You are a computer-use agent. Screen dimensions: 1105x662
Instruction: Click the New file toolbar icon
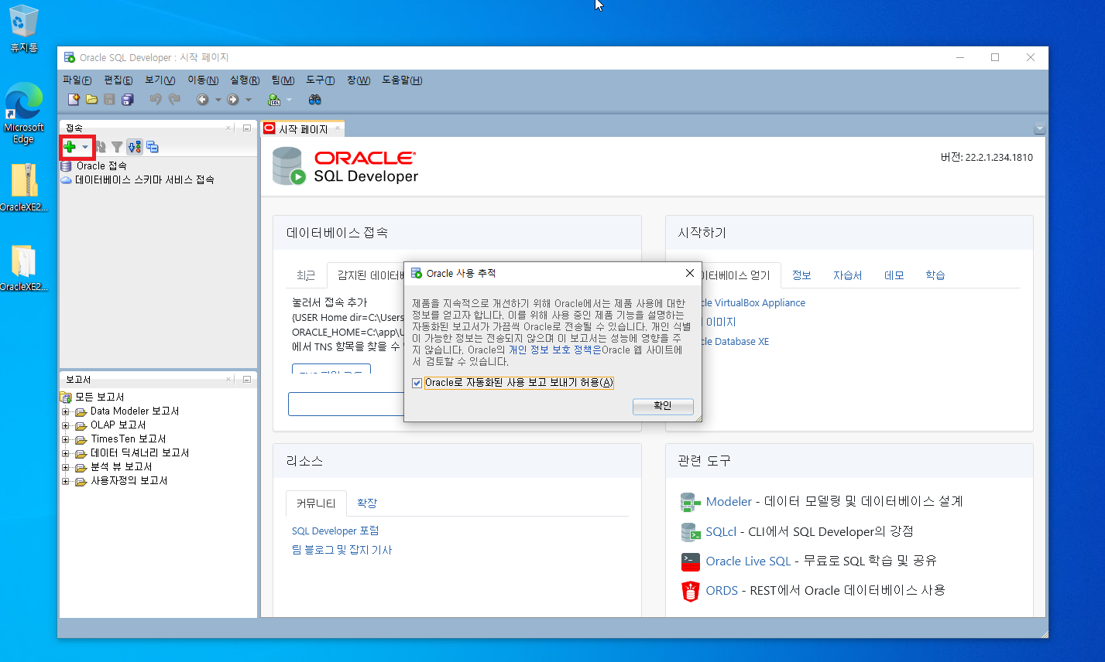pyautogui.click(x=74, y=100)
